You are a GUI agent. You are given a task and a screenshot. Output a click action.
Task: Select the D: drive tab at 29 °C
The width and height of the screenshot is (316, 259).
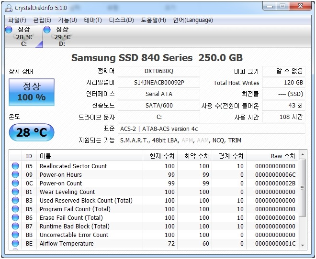pyautogui.click(x=62, y=36)
